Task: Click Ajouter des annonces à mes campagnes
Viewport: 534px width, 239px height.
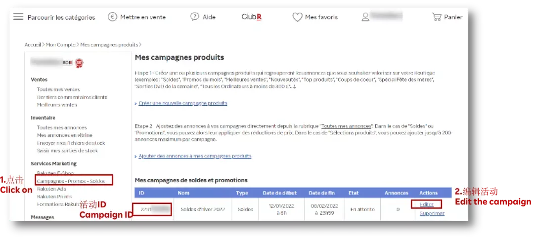Action: [x=195, y=156]
